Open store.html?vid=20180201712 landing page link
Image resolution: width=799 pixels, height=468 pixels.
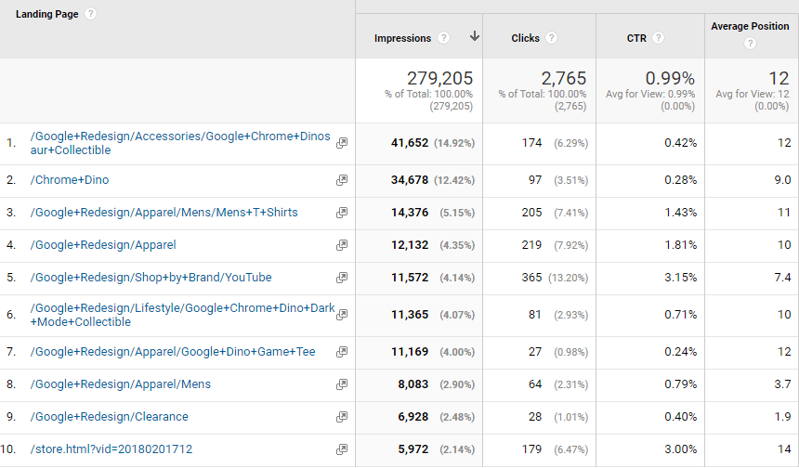111,449
